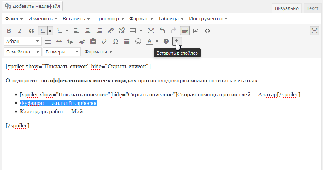The height and width of the screenshot is (170, 323).
Task: Open the Форматы dropdown
Action: 98,52
